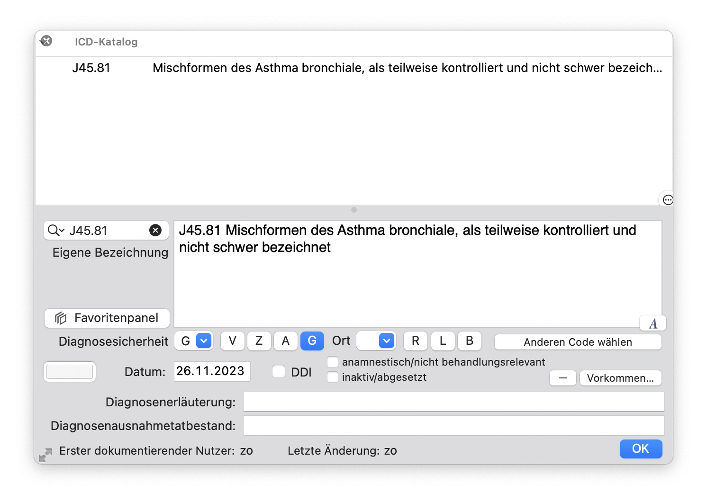The image size is (707, 502).
Task: Click the minus button beside Vorkommen
Action: coord(563,378)
